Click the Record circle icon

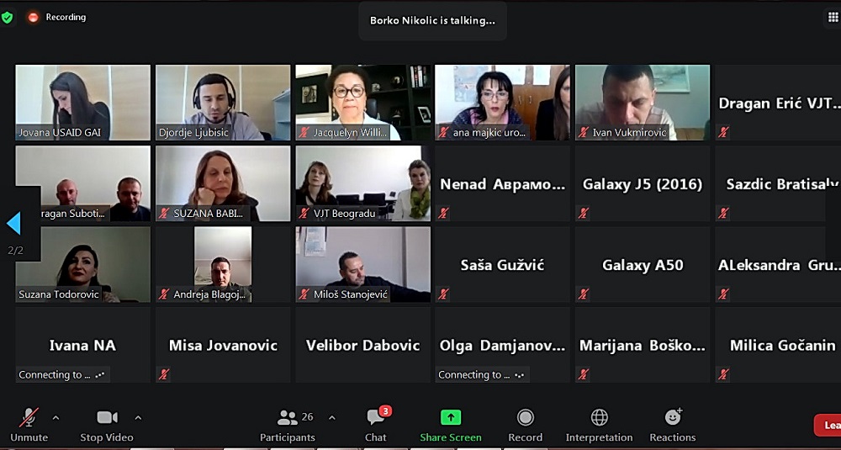(x=526, y=417)
